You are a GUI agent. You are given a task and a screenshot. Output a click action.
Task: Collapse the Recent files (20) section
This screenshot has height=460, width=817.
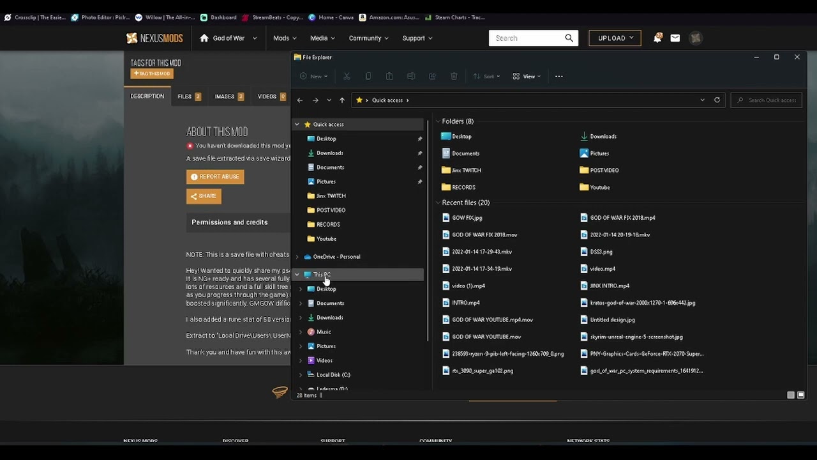438,203
